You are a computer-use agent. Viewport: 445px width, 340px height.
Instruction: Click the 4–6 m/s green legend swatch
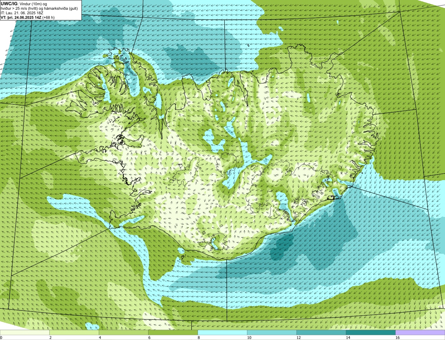pyautogui.click(x=123, y=333)
